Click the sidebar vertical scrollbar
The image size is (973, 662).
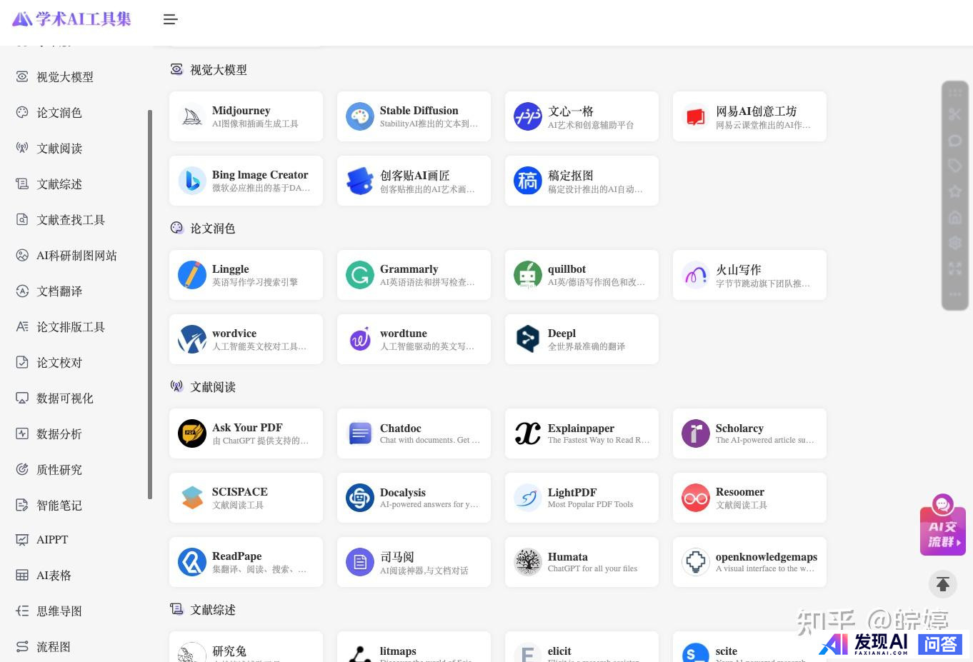tap(150, 304)
